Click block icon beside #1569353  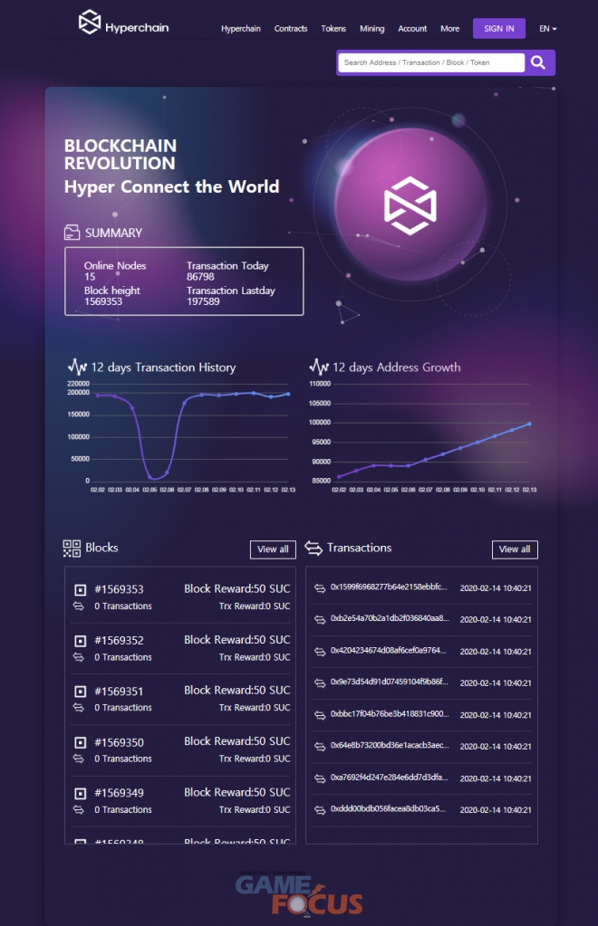coord(81,589)
